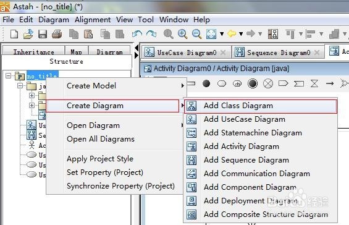This screenshot has height=225, width=349.
Task: Open a project with the folder icon
Action: (x=28, y=34)
